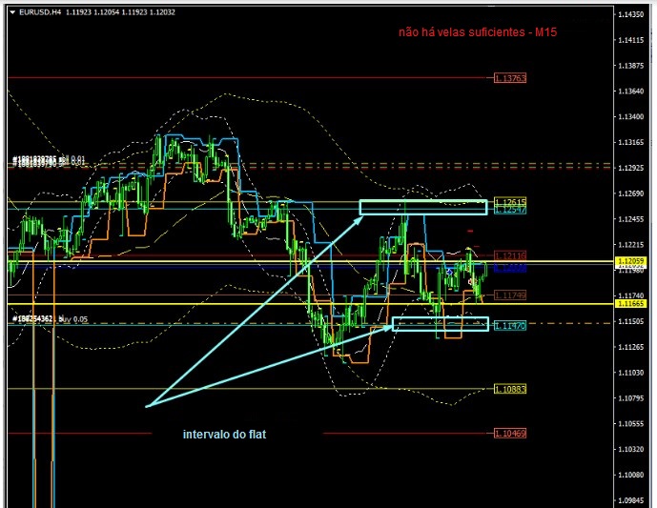Screen dimensions: 657x508
Task: Select the upper cyan flat-range rectangle
Action: click(x=423, y=207)
